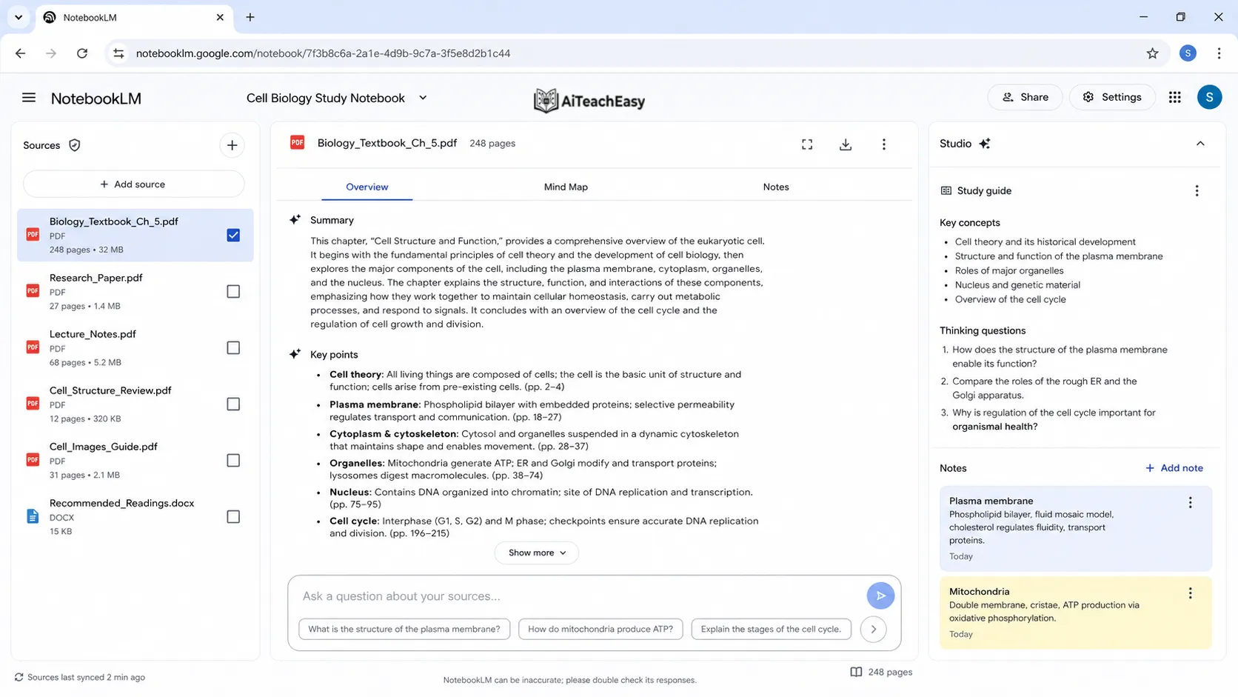Open Plasma membrane note options
Viewport: 1238px width, 697px height.
(x=1190, y=503)
